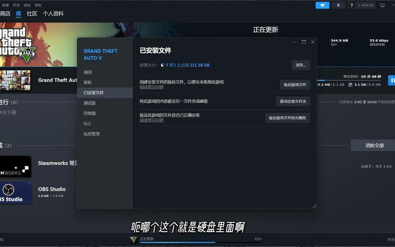Open 阅读常见问题 link under verify text

coord(152,121)
